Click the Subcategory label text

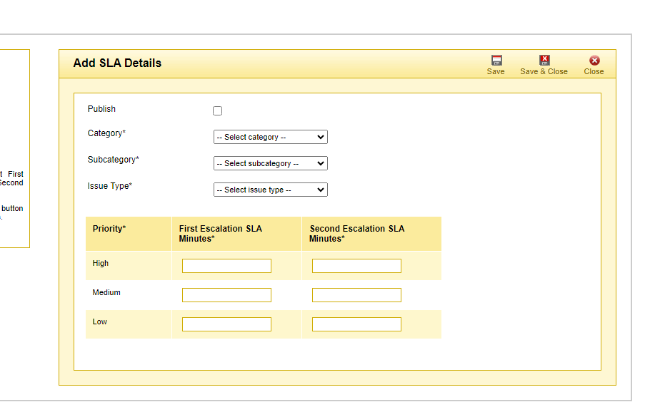(x=113, y=160)
